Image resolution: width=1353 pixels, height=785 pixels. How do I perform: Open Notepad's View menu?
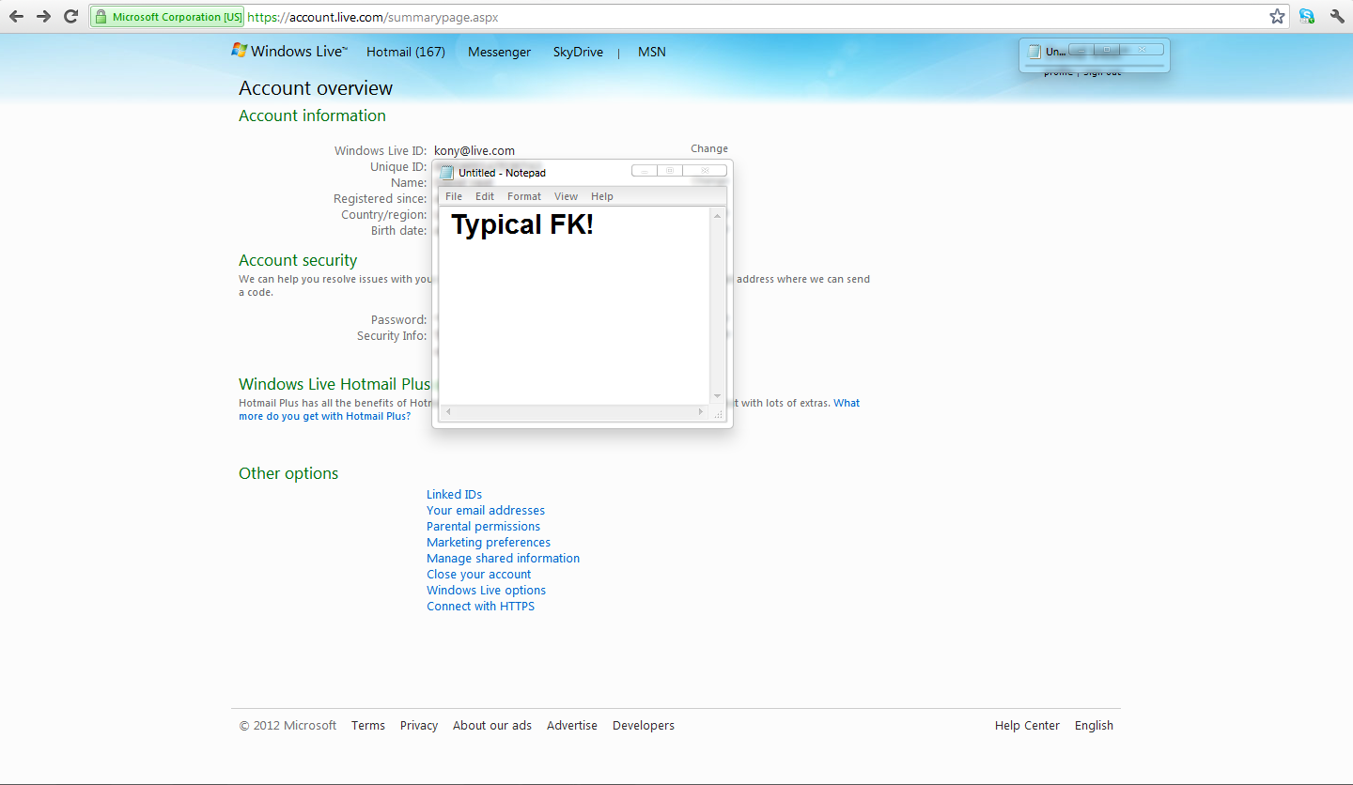point(566,196)
